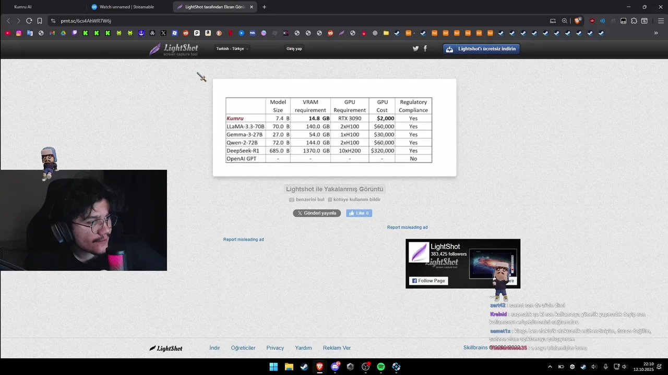
Task: Open OBS Studio from the taskbar
Action: [x=366, y=367]
